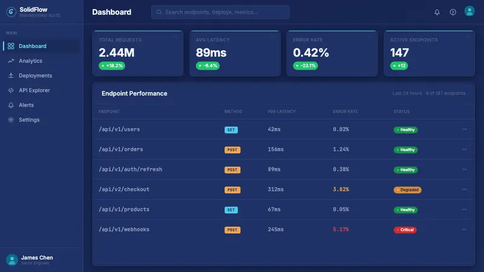The image size is (484, 272).
Task: Click the GET badge on /api/v1/users row
Action: click(231, 130)
